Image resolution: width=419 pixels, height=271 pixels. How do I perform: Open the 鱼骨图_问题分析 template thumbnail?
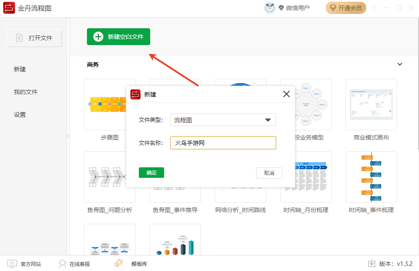pyautogui.click(x=105, y=177)
